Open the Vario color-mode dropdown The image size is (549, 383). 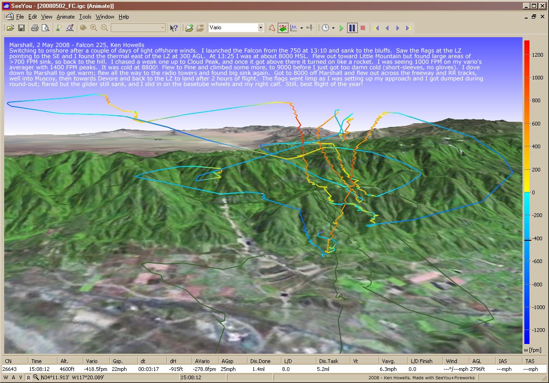tap(261, 28)
